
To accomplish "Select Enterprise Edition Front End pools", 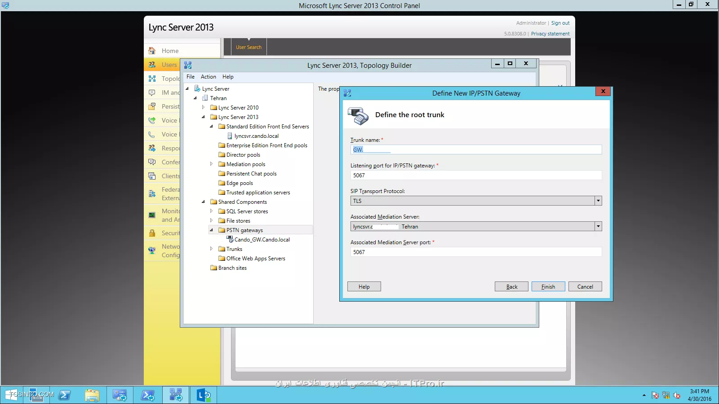I will pyautogui.click(x=266, y=145).
